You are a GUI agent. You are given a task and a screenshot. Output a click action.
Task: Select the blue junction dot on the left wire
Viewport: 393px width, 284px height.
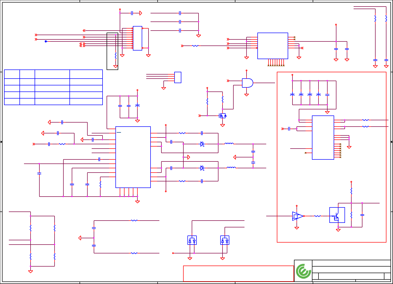(46, 41)
